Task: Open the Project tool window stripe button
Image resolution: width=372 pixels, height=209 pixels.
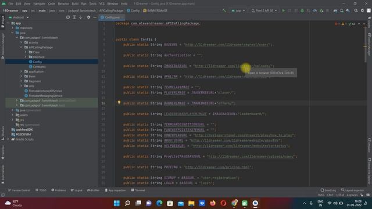Action: [2, 22]
